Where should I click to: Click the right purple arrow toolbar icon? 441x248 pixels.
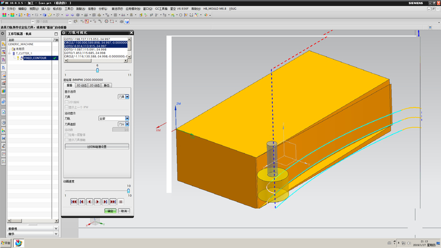coord(72,15)
